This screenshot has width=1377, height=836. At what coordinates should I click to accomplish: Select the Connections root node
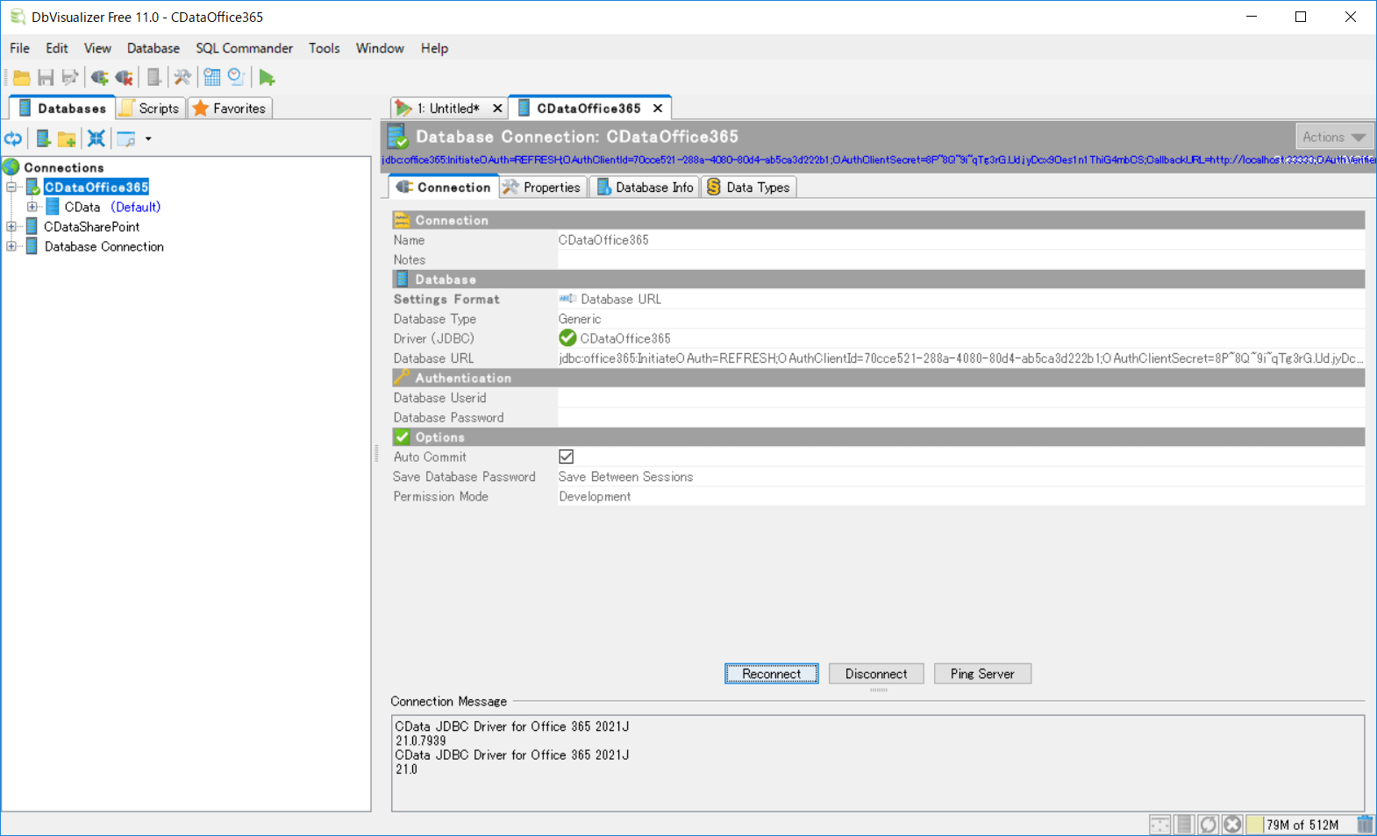tap(64, 167)
